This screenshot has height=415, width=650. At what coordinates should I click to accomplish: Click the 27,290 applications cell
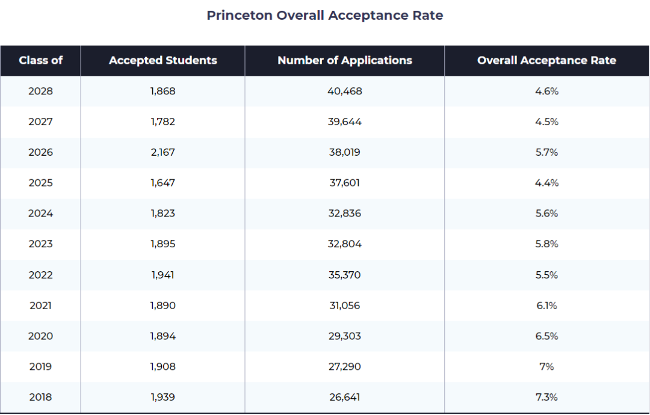point(344,366)
